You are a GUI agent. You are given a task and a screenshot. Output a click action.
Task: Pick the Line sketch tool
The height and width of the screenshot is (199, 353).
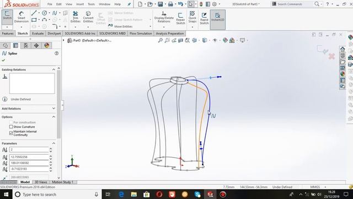pyautogui.click(x=34, y=13)
